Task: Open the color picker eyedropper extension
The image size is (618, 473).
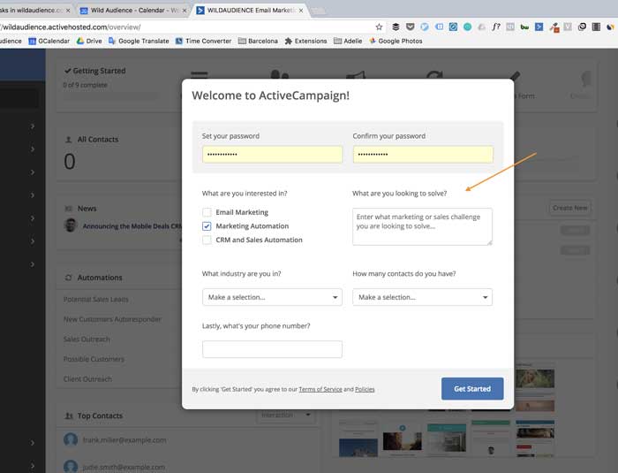Action: (554, 27)
